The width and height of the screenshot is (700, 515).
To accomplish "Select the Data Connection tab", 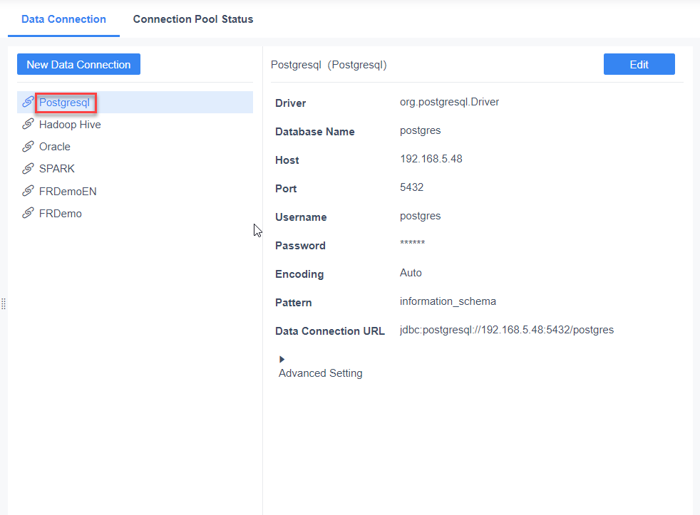I will coord(63,19).
